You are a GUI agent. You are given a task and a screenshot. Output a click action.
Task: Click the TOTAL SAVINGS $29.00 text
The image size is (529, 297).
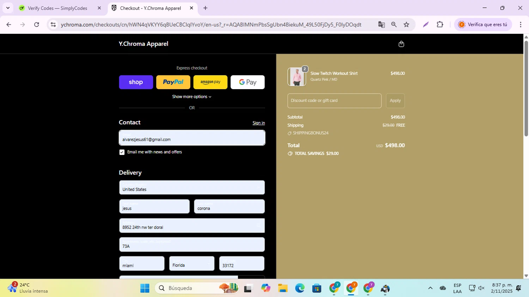pyautogui.click(x=313, y=154)
